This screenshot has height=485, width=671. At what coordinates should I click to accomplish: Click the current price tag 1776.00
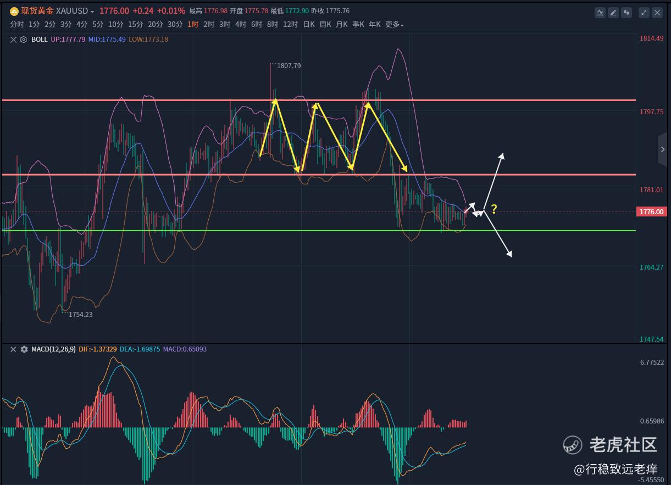coord(651,212)
